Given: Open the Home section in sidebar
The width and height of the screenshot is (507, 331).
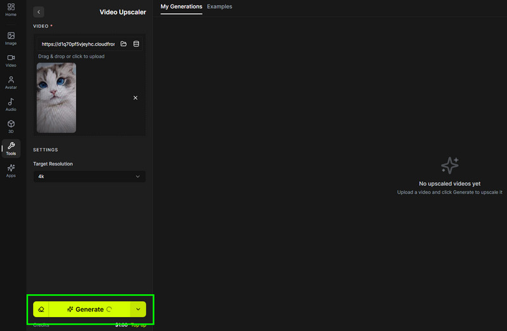Looking at the screenshot, I should 11,10.
